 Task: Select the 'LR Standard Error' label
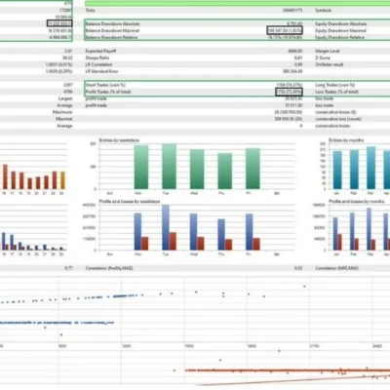101,71
